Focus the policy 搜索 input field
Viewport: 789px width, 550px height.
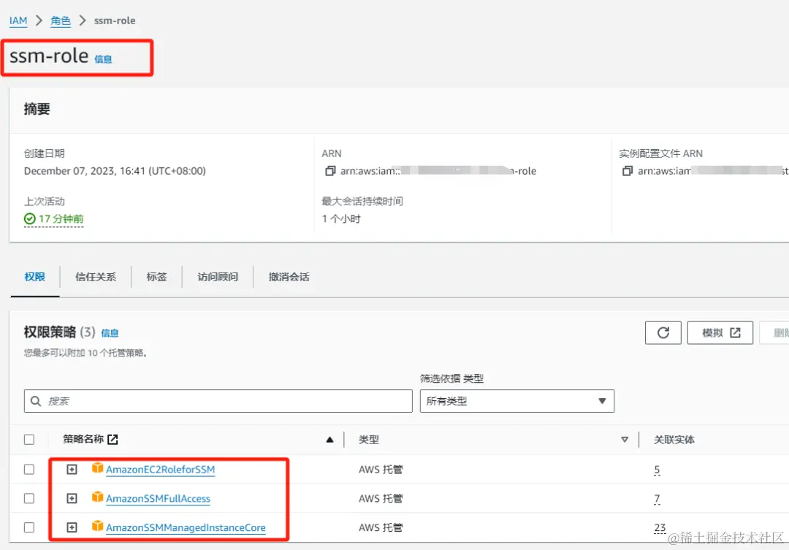pyautogui.click(x=218, y=401)
